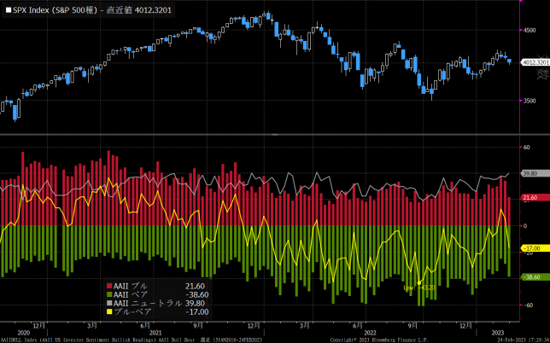Click the green -38.60 axis value tag
This screenshot has height=343, width=550.
pos(535,277)
